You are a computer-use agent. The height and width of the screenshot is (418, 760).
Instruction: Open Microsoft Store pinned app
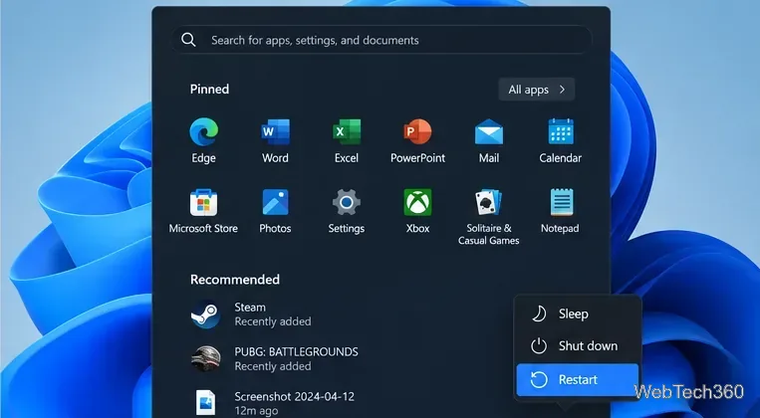(x=203, y=202)
